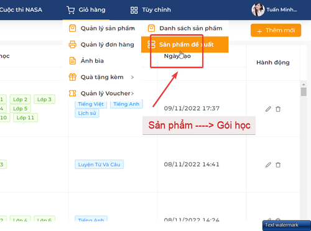Screen dimensions: 311x231
Task: Select Quản lý Voucher menu entry
Action: [102, 93]
